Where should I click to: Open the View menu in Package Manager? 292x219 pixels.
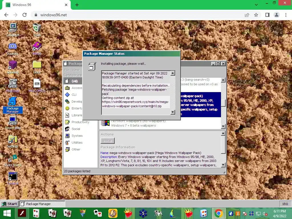click(76, 70)
